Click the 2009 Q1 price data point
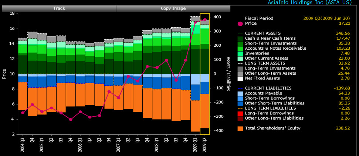 [x=195, y=22]
